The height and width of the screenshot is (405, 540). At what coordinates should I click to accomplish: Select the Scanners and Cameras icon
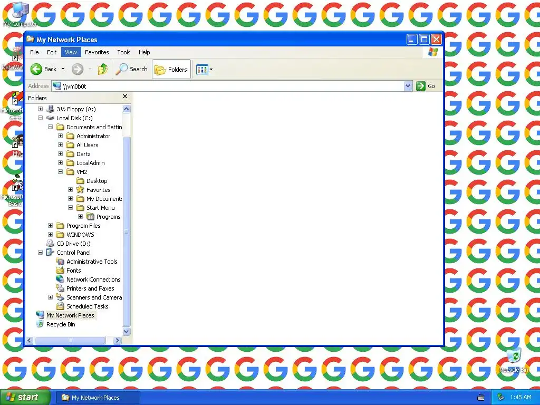click(x=60, y=297)
